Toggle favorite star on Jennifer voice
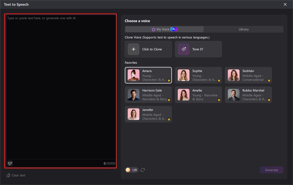Image resolution: width=293 pixels, height=185 pixels. click(169, 119)
